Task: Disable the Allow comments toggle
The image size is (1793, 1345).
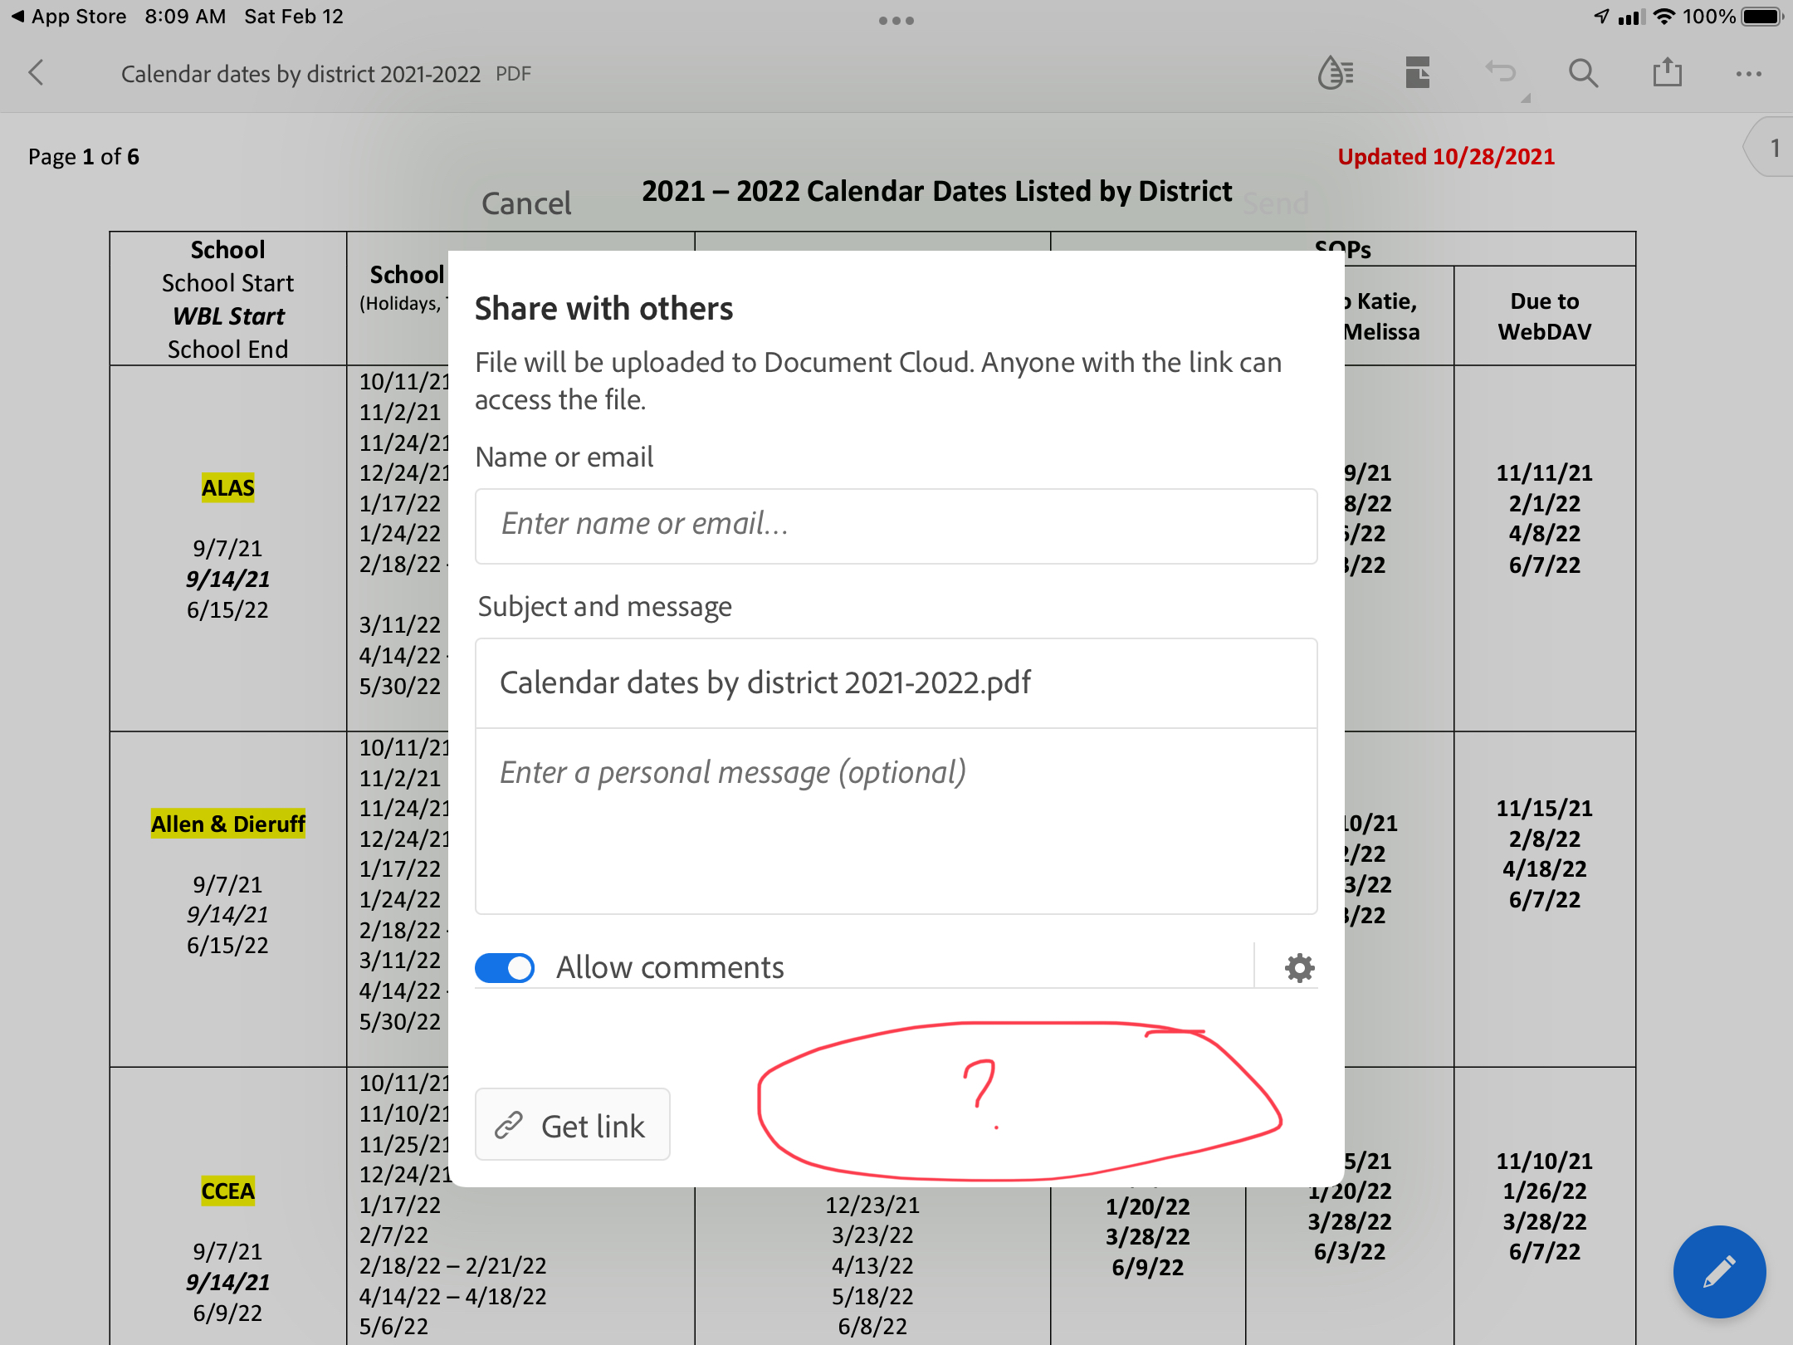Action: click(x=505, y=967)
